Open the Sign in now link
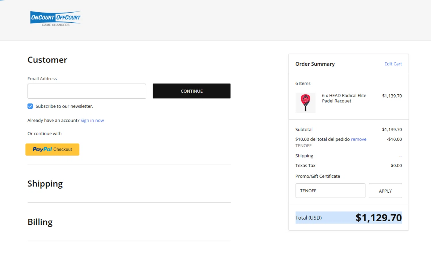Screen dimensions: 431x256 point(92,120)
